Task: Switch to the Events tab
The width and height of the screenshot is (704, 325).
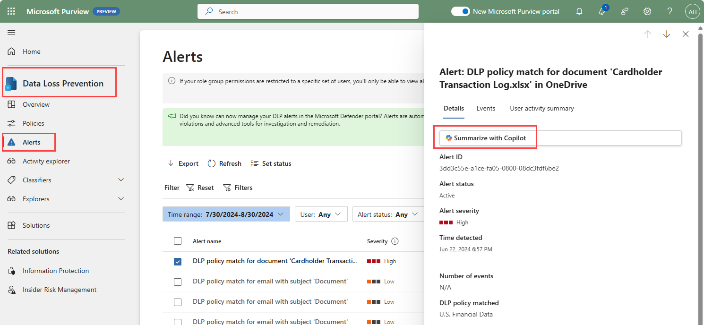Action: pos(486,108)
